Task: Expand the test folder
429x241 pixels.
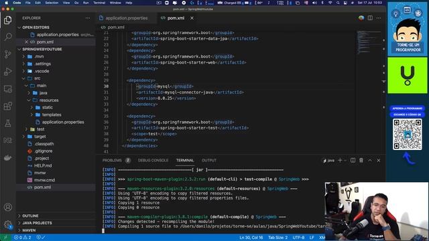Action: click(x=26, y=129)
